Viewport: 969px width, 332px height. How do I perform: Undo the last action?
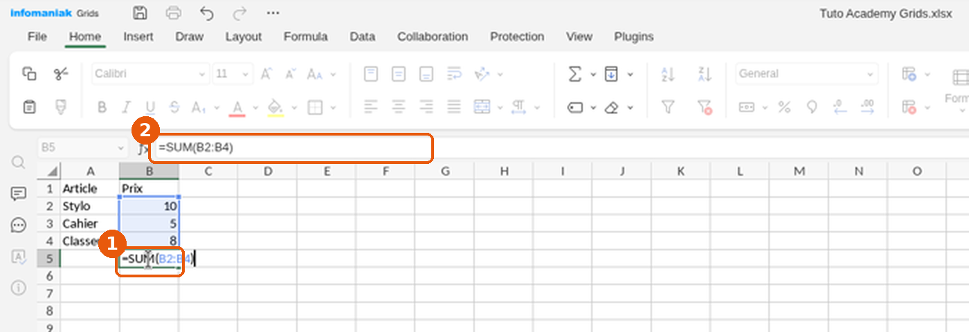pos(206,12)
